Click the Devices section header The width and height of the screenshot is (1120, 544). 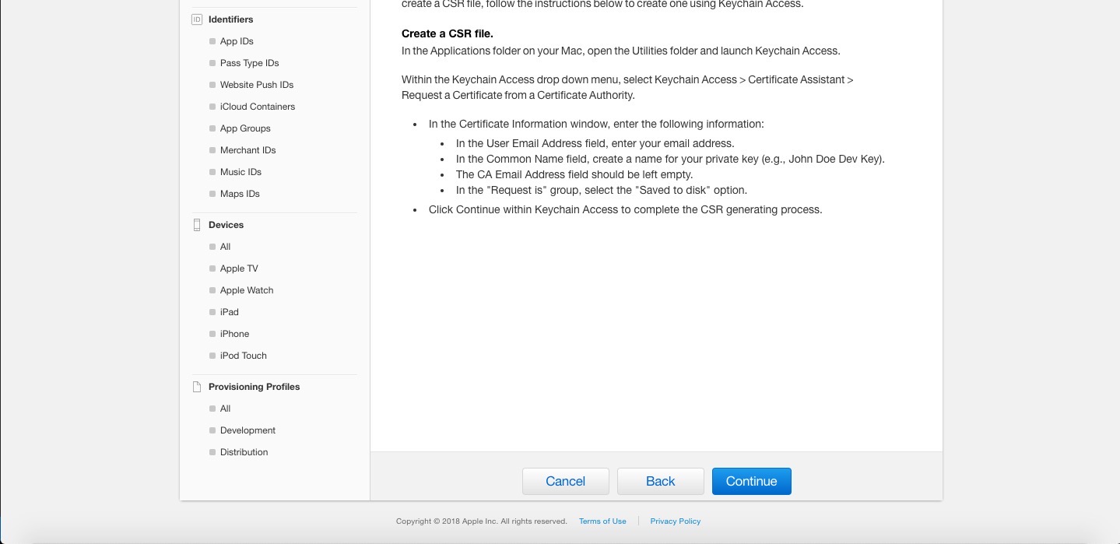coord(226,225)
